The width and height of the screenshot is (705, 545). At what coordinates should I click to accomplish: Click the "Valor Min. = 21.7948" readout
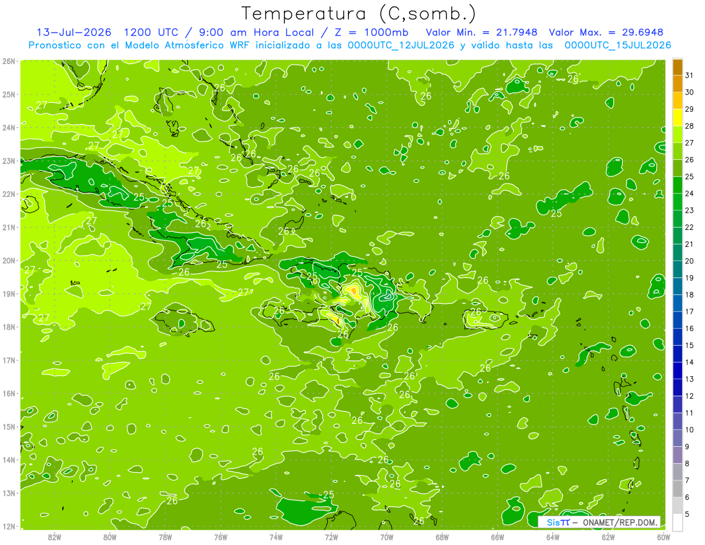(x=482, y=32)
